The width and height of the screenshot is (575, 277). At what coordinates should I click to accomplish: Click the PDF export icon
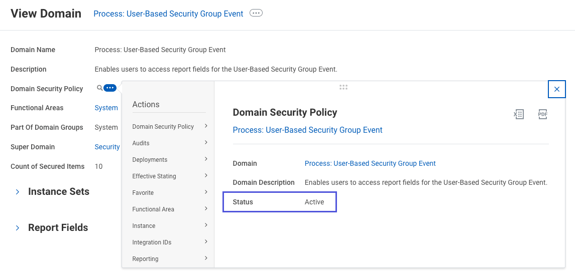click(542, 114)
